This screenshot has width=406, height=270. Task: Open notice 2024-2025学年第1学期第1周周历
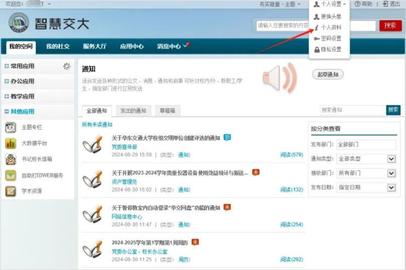coord(149,242)
